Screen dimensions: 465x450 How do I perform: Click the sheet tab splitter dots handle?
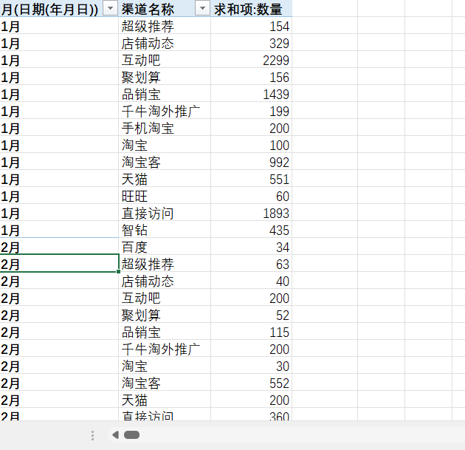point(92,435)
